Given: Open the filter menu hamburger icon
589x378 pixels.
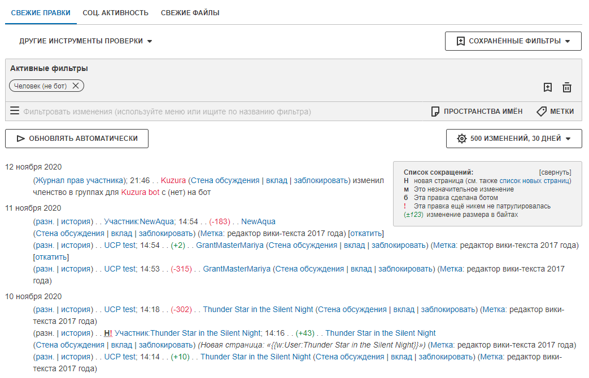Looking at the screenshot, I should coord(15,111).
